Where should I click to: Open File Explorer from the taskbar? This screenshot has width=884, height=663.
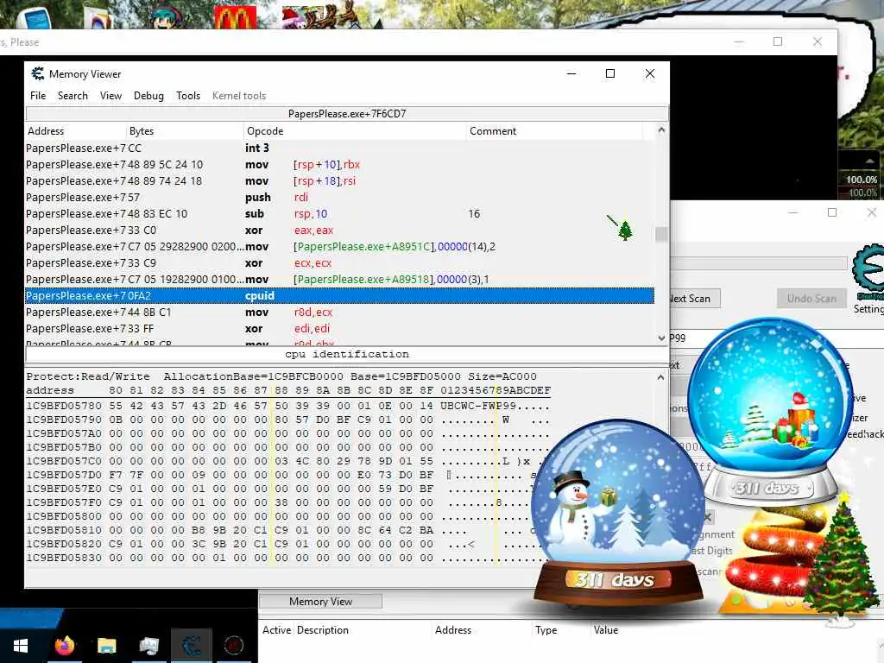click(x=106, y=646)
